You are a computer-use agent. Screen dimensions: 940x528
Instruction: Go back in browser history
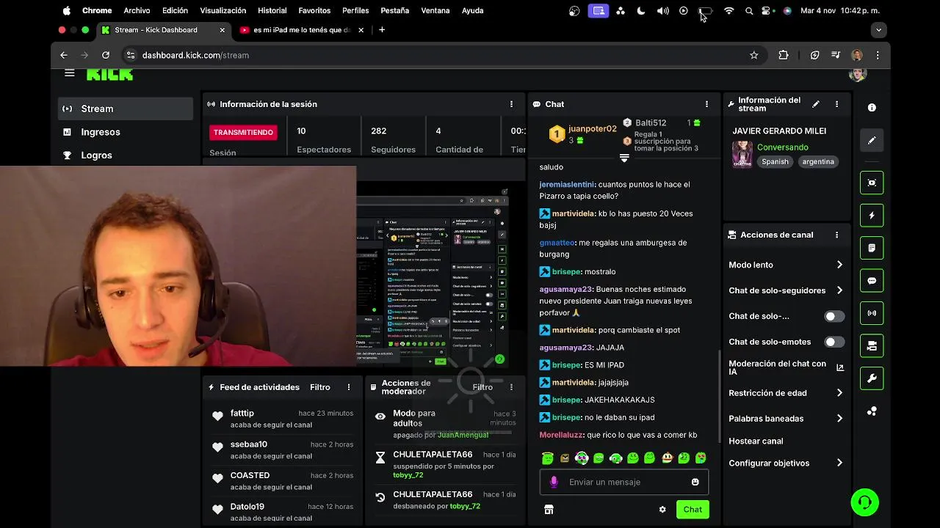[64, 55]
